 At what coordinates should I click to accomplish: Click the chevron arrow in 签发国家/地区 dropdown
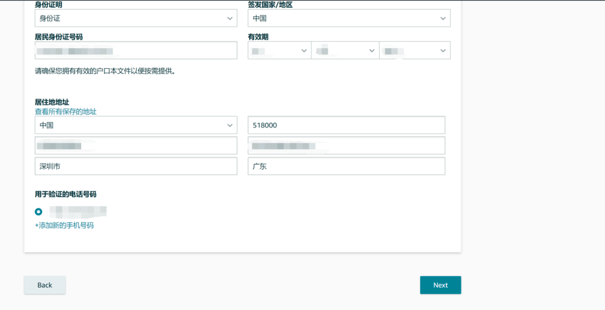pyautogui.click(x=443, y=18)
